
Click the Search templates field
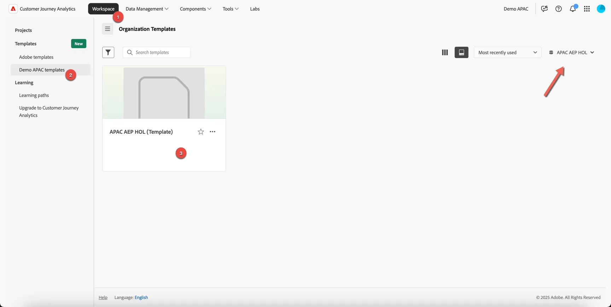coord(157,52)
